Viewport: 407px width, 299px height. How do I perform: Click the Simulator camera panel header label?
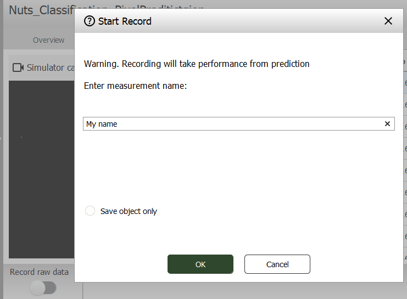tap(51, 67)
